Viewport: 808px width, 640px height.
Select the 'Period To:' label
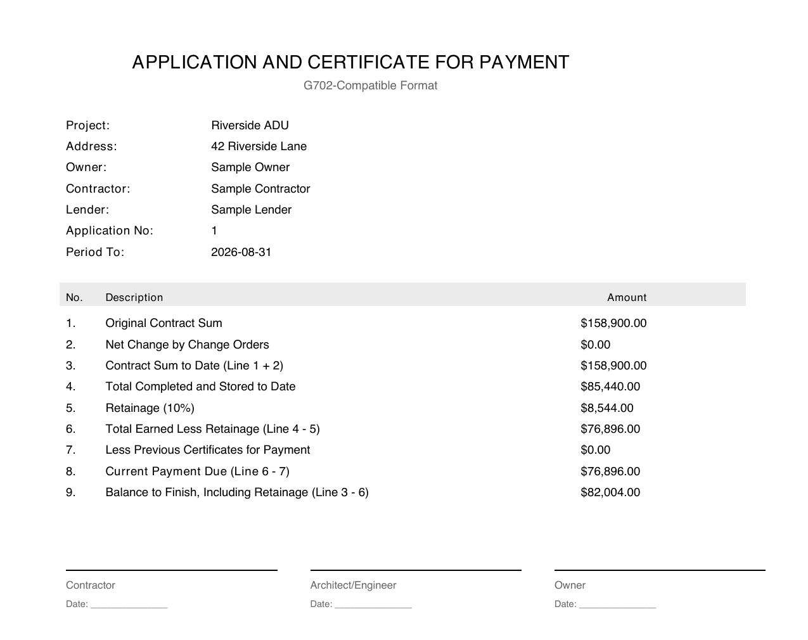point(95,252)
